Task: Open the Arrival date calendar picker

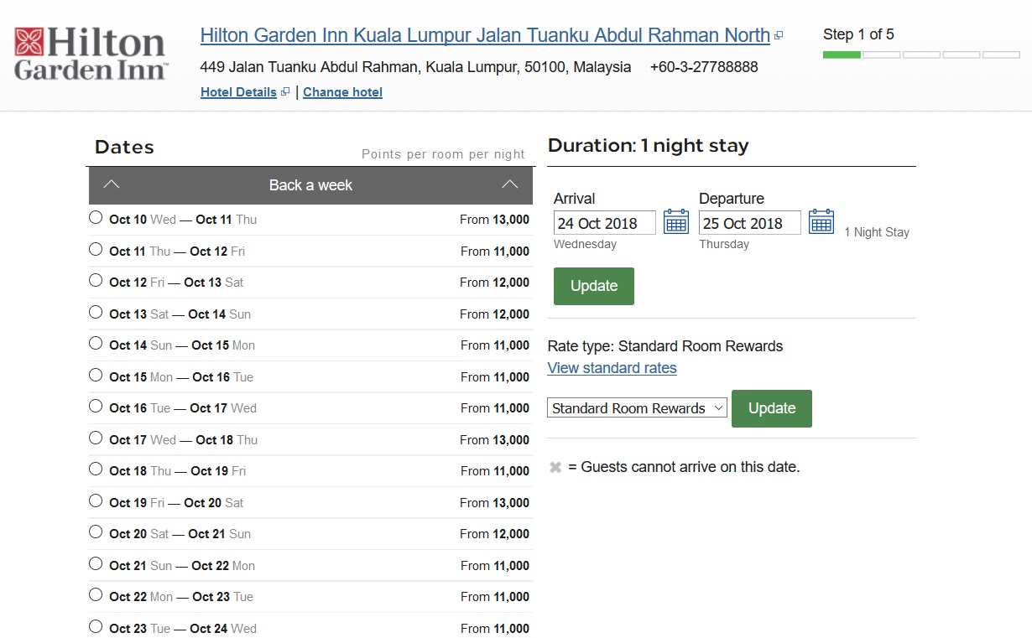Action: click(x=675, y=222)
